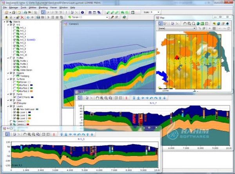This screenshot has width=235, height=174.
Task: Toggle the Profile 1 checkbox
Action: pos(14,61)
